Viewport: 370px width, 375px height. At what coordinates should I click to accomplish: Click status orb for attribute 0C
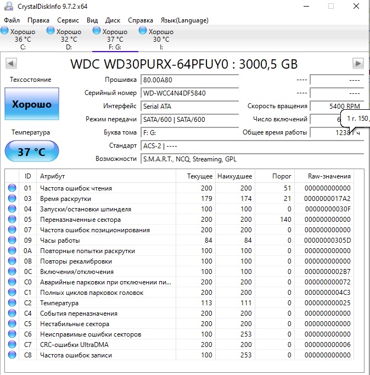(12, 271)
